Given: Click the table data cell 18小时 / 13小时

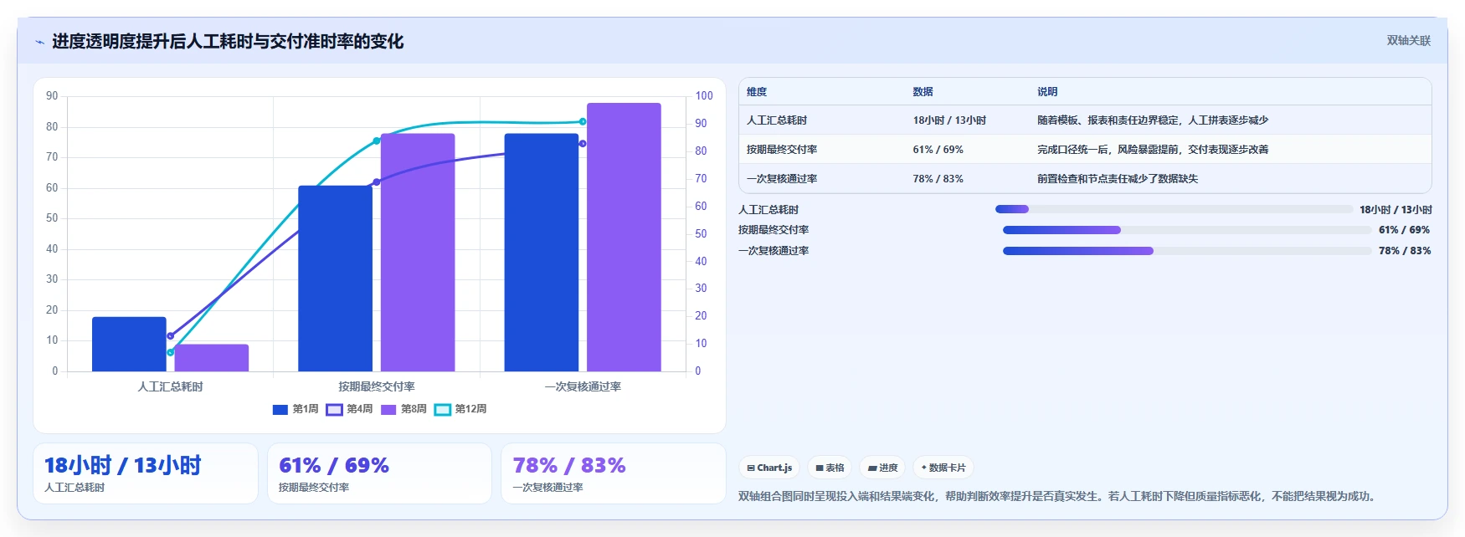Looking at the screenshot, I should coord(949,120).
